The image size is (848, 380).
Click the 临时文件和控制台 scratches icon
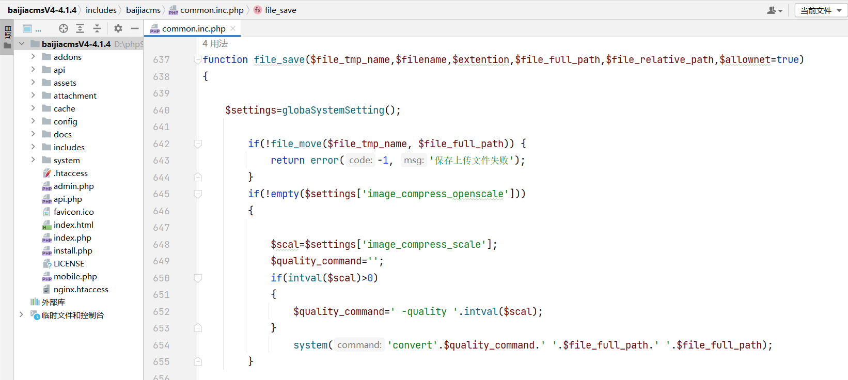(35, 315)
